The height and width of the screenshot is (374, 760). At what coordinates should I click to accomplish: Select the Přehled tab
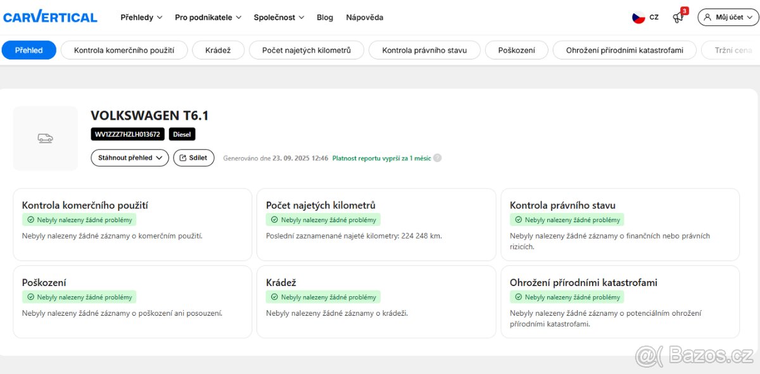pyautogui.click(x=29, y=50)
